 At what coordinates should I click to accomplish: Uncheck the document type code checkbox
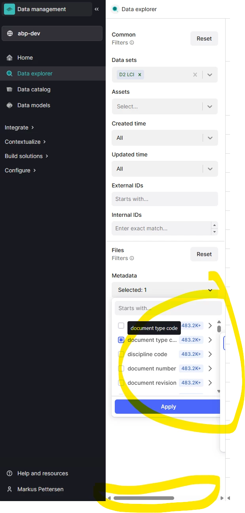point(121,340)
